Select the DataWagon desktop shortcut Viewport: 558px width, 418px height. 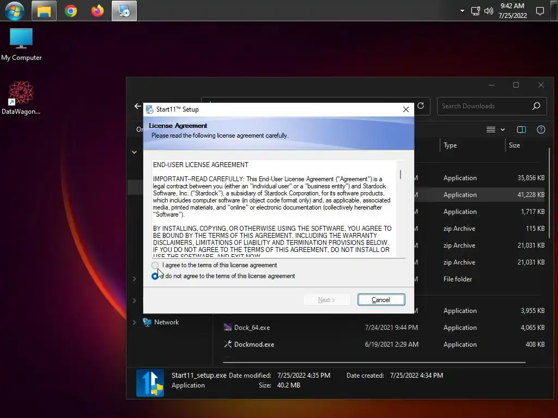tap(21, 98)
